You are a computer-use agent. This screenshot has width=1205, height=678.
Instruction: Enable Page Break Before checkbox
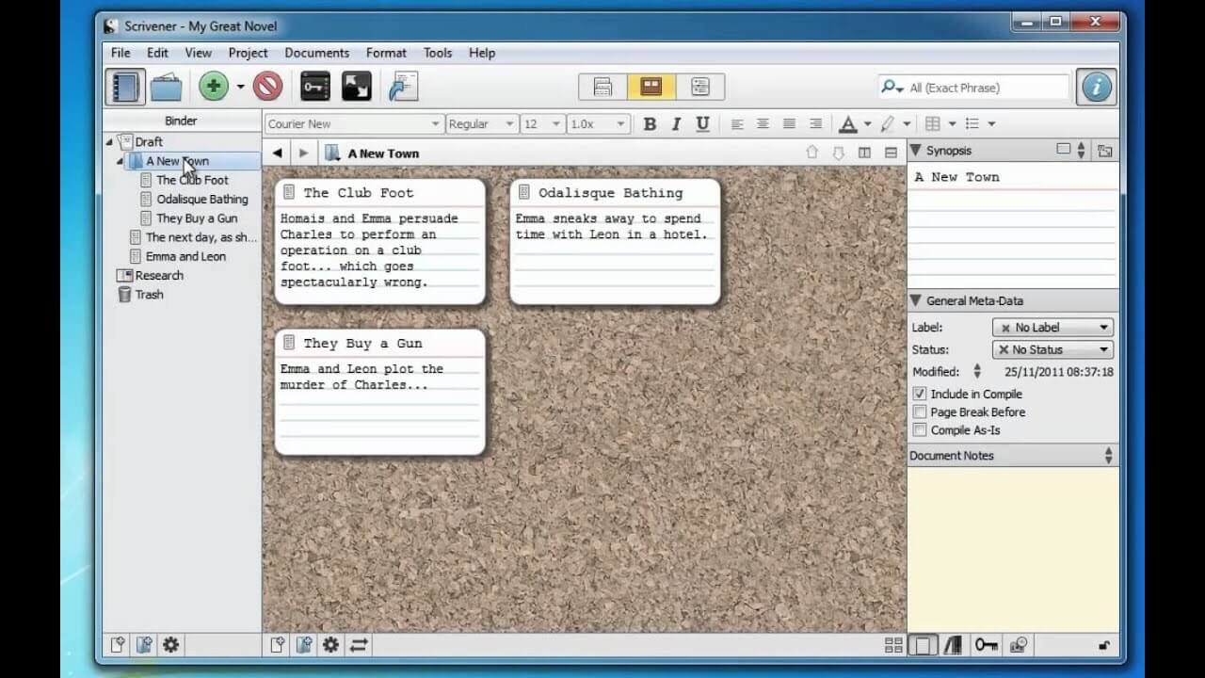(x=920, y=412)
